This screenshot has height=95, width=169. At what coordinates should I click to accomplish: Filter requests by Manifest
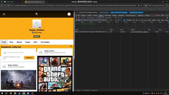(x=154, y=20)
